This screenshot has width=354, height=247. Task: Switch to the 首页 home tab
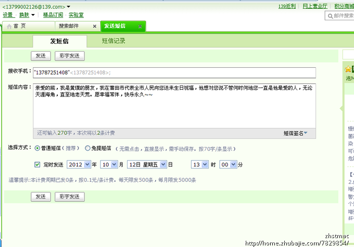29,26
